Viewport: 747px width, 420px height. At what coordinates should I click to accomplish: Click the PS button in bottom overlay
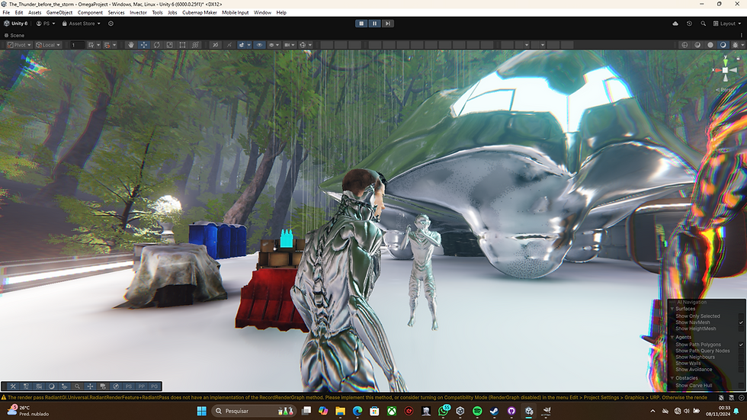129,386
